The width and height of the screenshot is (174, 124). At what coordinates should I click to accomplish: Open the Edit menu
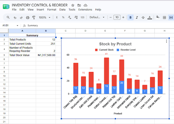point(22,10)
